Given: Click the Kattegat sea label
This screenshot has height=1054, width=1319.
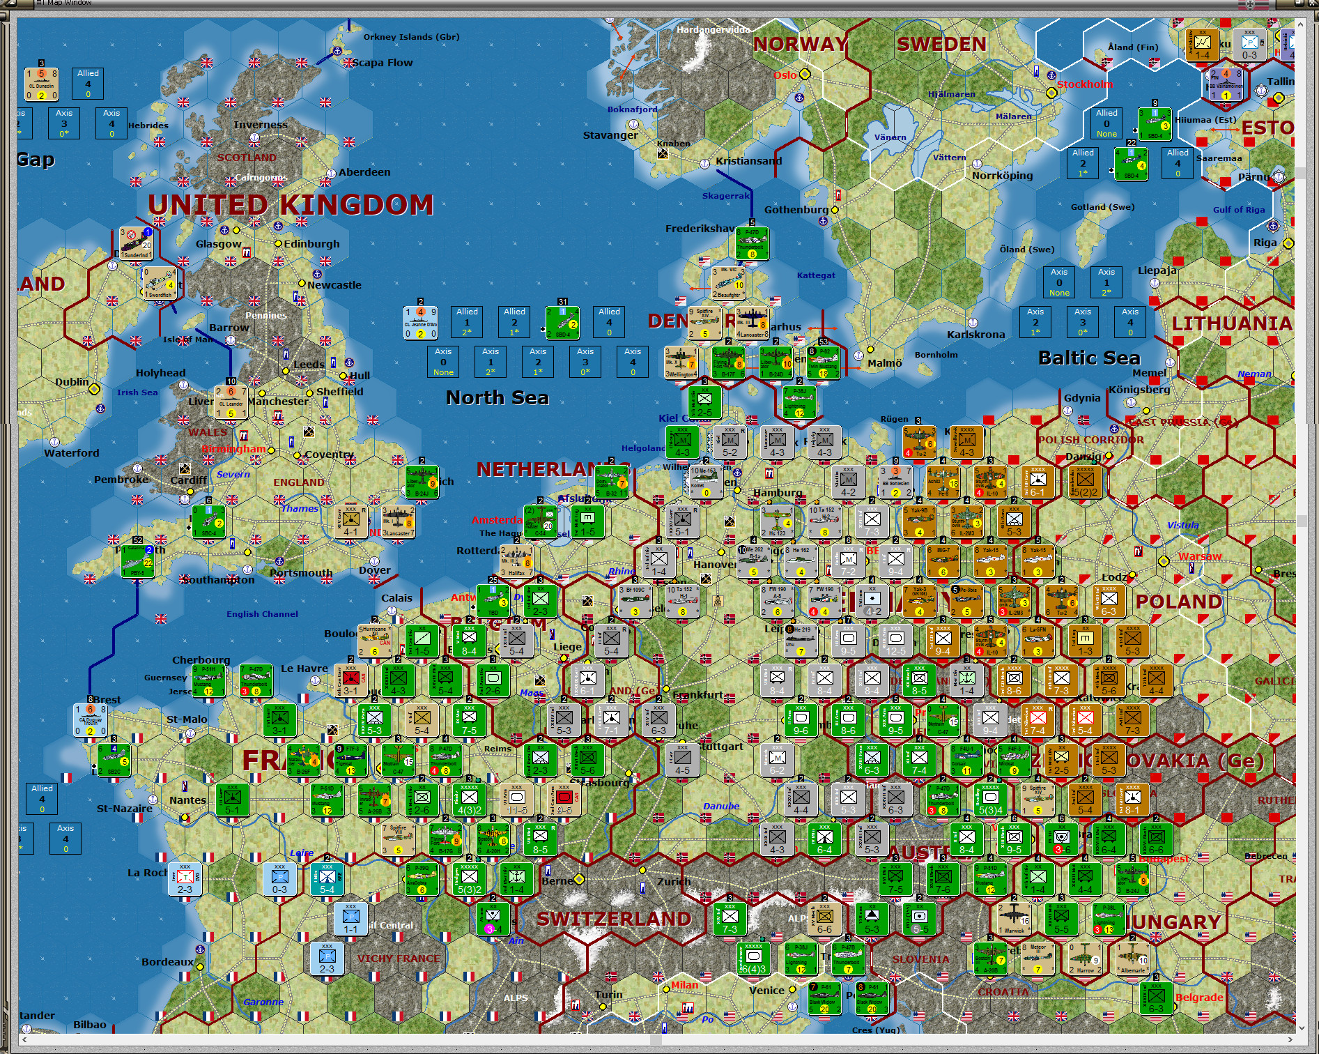Looking at the screenshot, I should click(x=816, y=275).
